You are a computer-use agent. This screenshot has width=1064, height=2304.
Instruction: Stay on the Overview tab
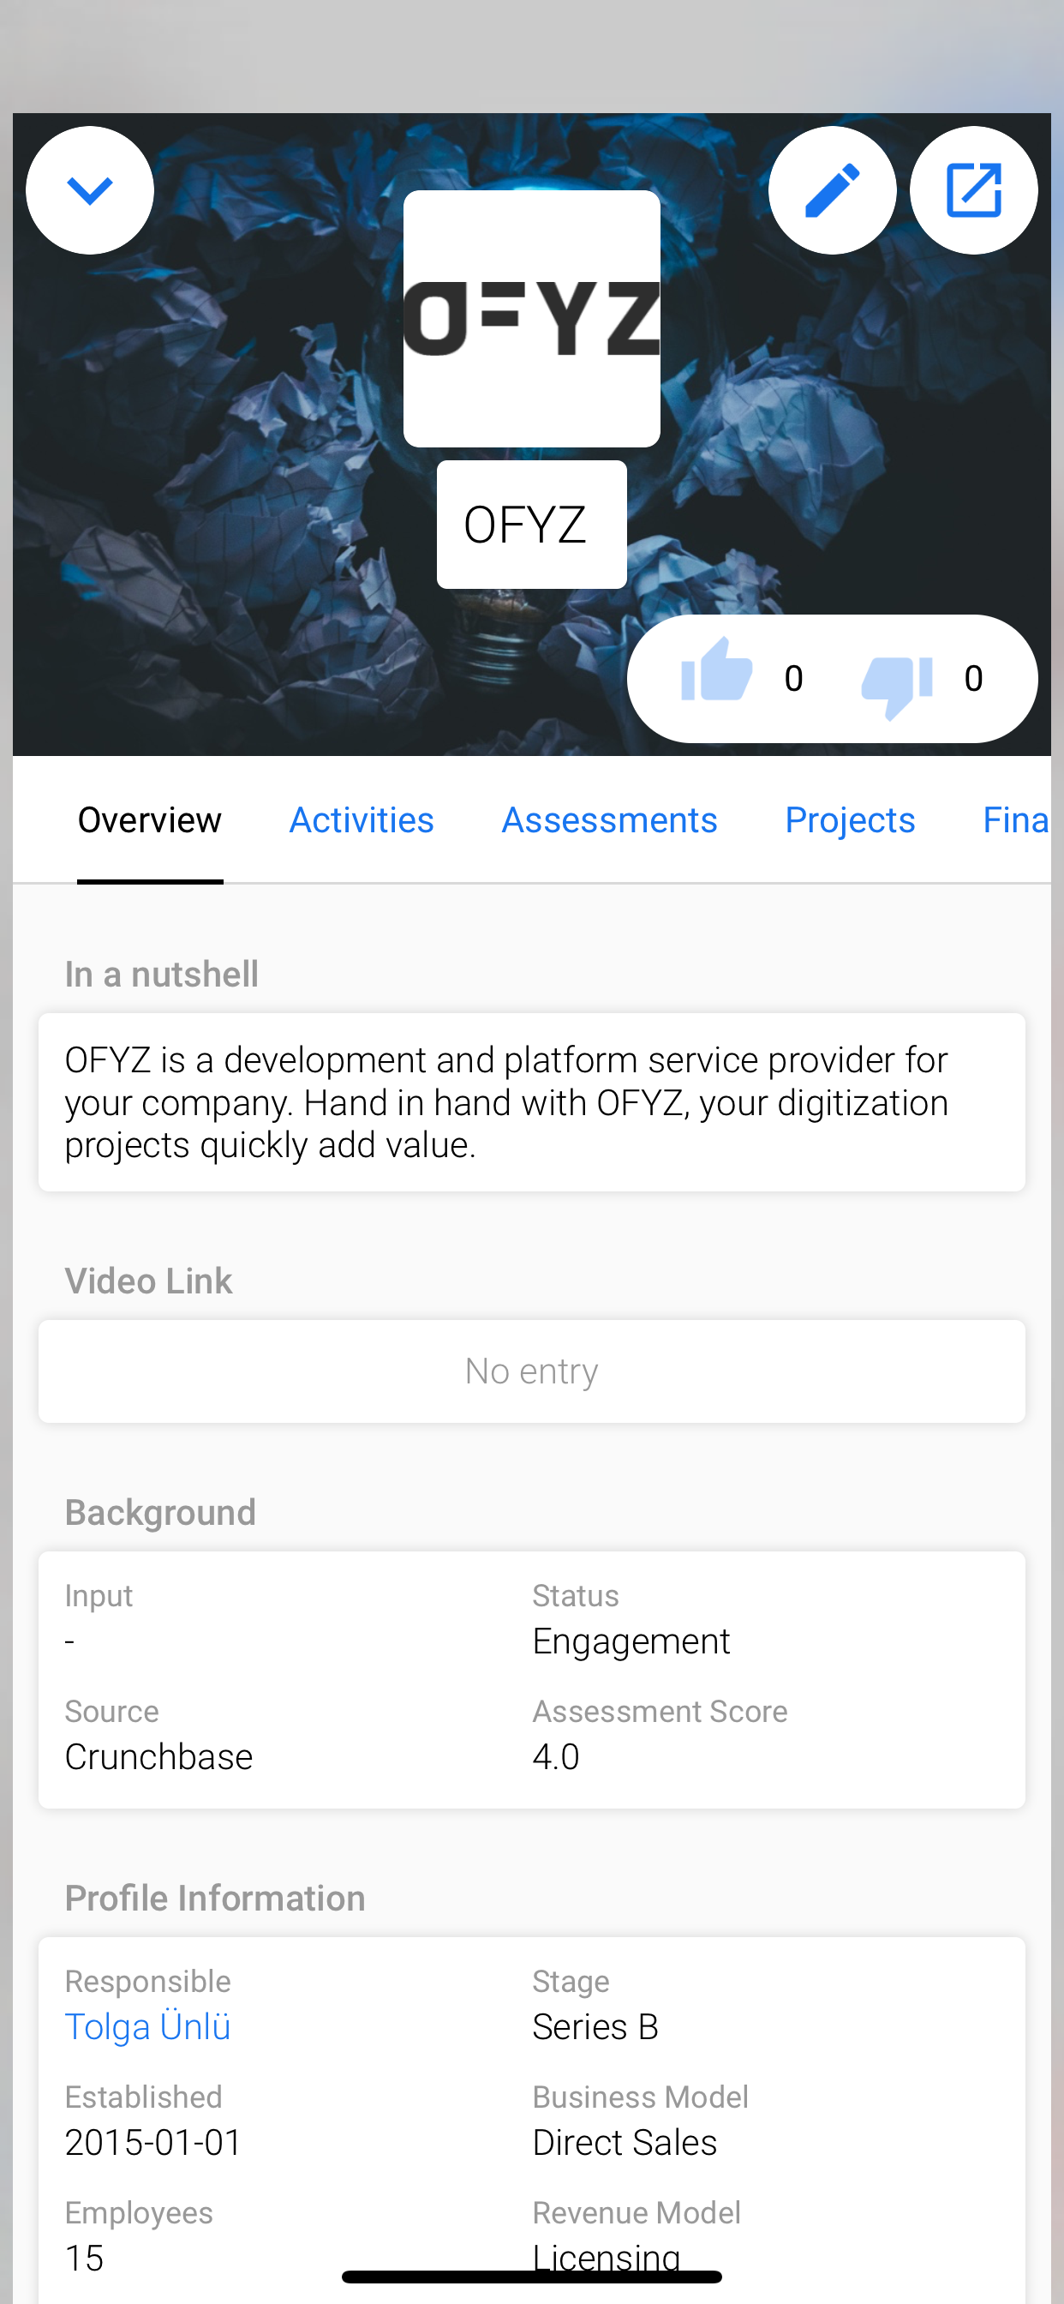point(149,820)
